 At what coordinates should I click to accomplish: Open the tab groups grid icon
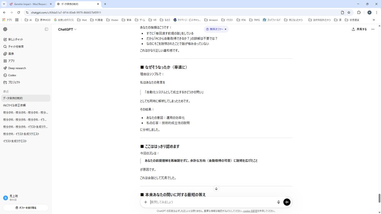17,20
